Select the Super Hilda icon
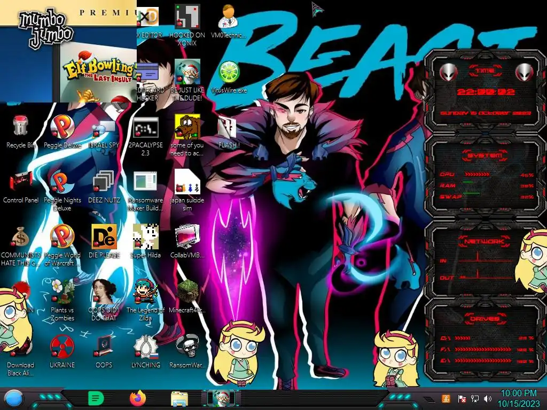 coord(145,236)
